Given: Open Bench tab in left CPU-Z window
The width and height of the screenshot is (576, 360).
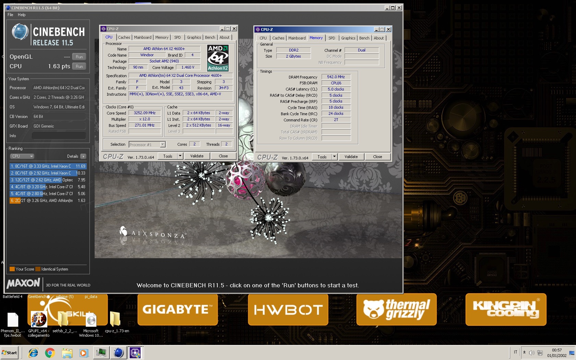Looking at the screenshot, I should point(210,37).
